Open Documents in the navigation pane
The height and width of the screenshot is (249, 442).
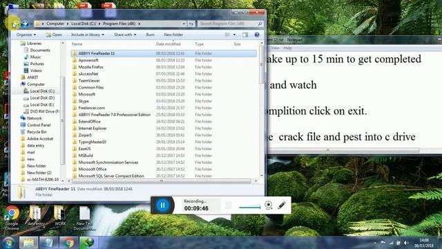40,50
